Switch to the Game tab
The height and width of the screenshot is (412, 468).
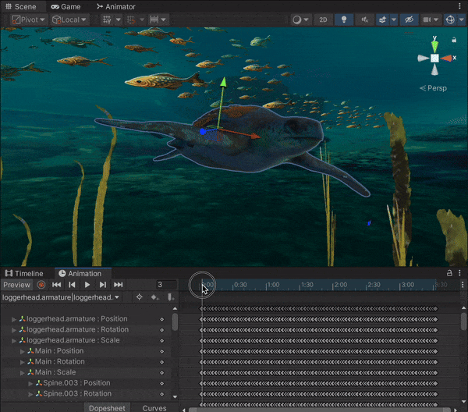click(x=65, y=6)
